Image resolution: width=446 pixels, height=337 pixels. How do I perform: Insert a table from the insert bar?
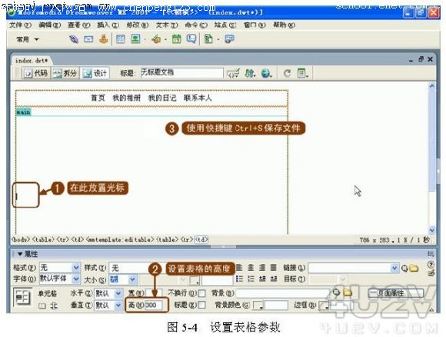[x=120, y=39]
